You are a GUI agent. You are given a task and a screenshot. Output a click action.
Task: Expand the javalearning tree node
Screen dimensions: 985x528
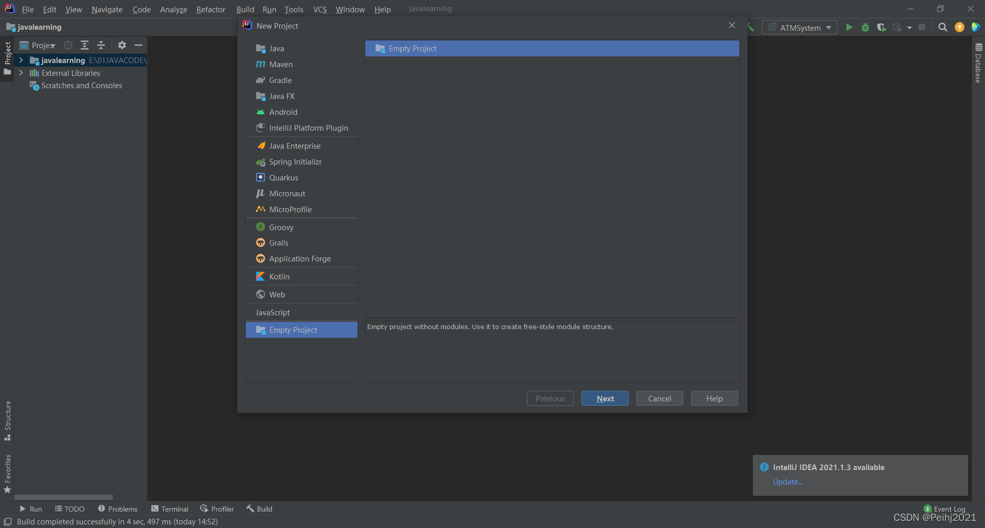pos(21,60)
